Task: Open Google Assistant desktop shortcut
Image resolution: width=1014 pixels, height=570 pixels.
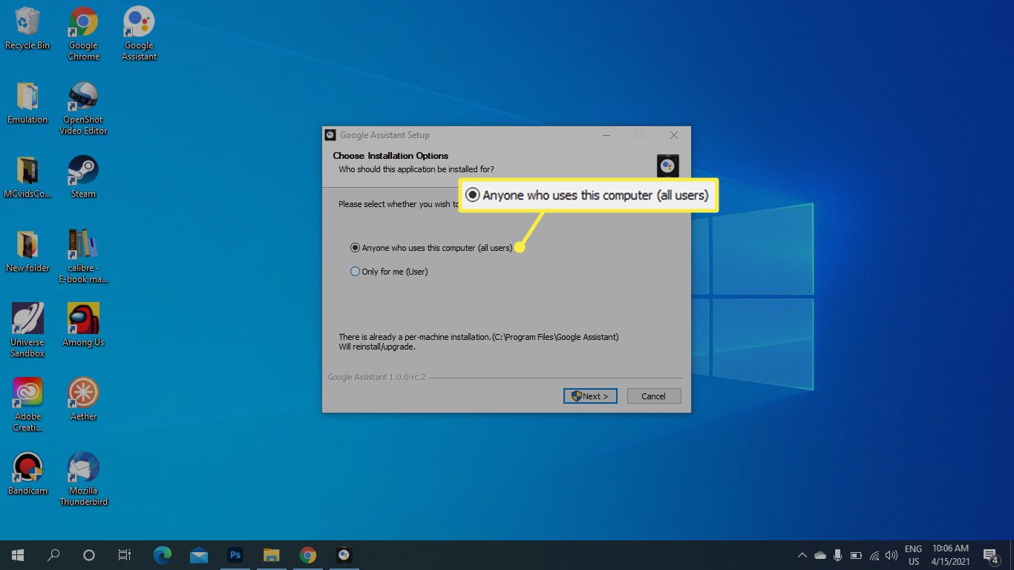Action: (139, 34)
